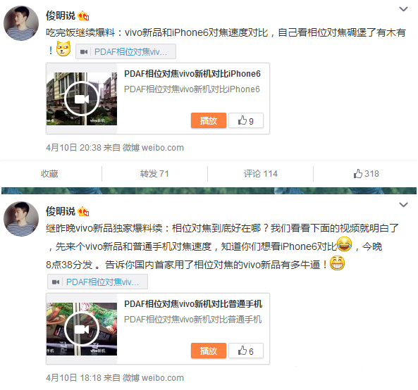The width and height of the screenshot is (418, 390).
Task: Like the iPhone6 video with 9 likes
Action: click(246, 120)
